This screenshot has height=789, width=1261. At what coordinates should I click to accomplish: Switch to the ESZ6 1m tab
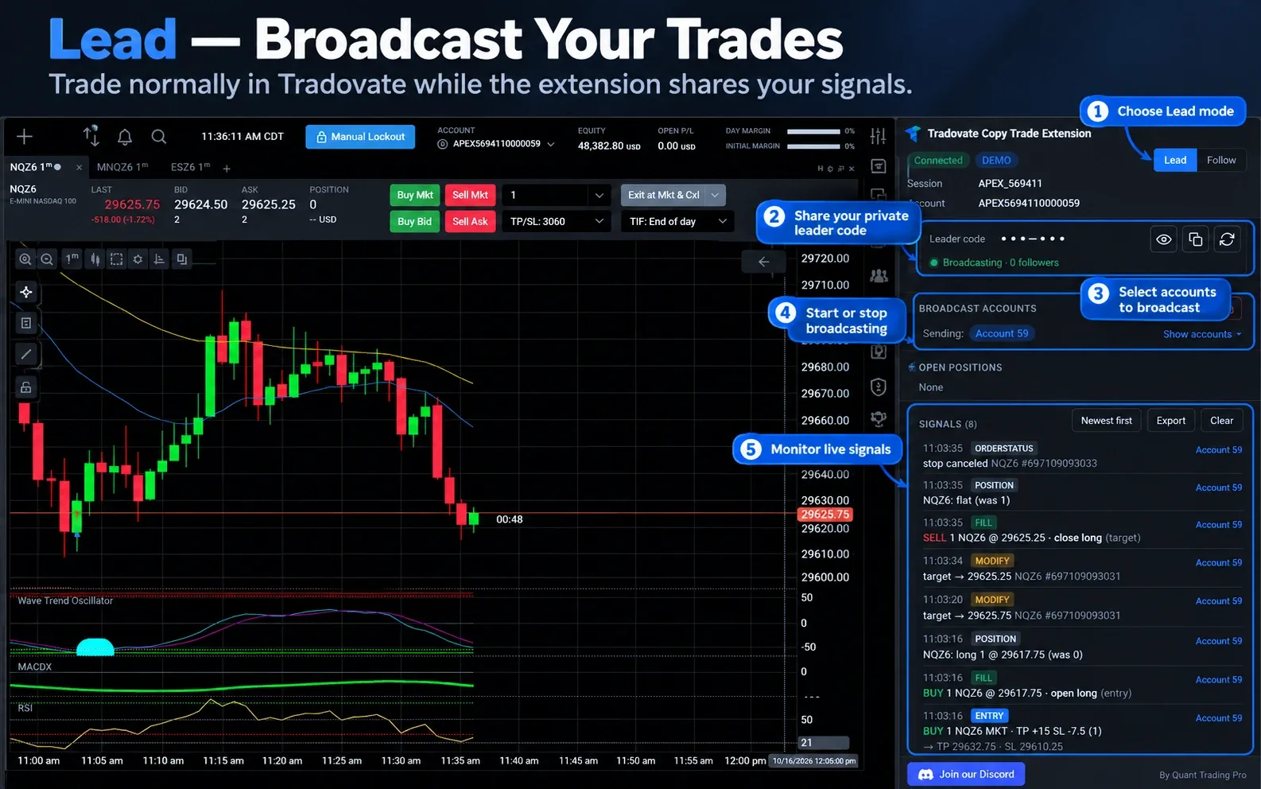click(191, 167)
